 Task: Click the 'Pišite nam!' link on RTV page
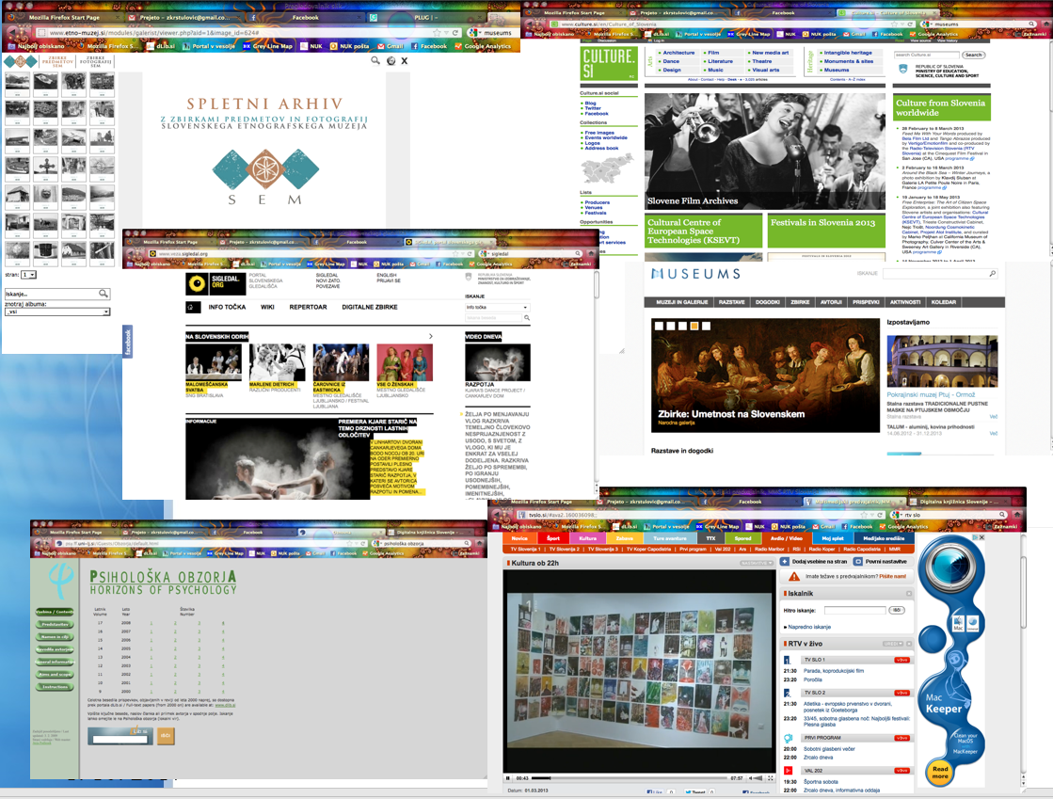pyautogui.click(x=892, y=576)
